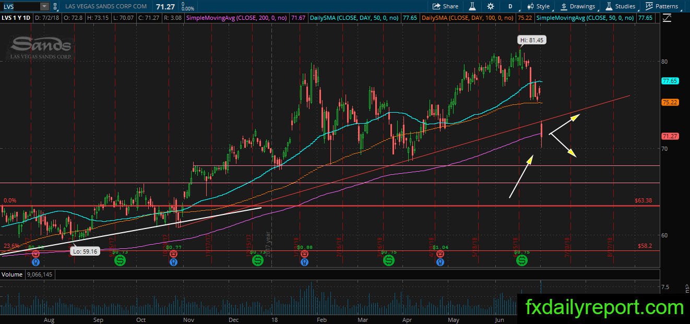This screenshot has height=324, width=690.
Task: Click the 9,066,145 volume value
Action: [40, 274]
